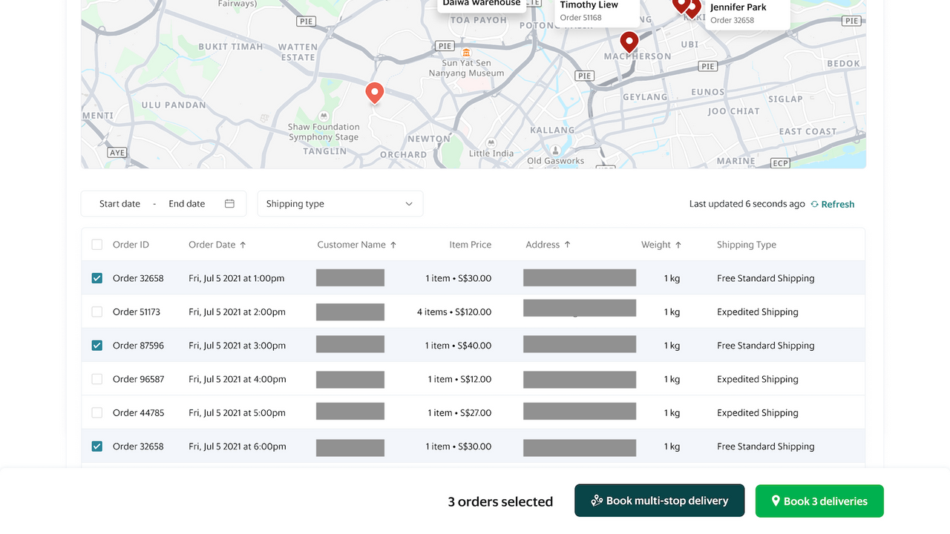Select Order 44785's checkbox
Image resolution: width=950 pixels, height=534 pixels.
point(96,412)
